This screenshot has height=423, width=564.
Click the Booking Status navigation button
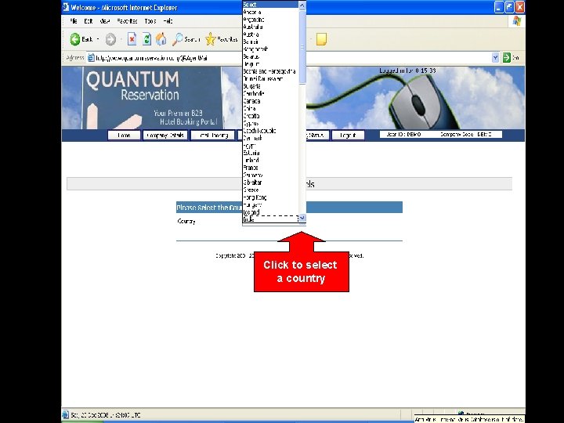[x=317, y=136]
